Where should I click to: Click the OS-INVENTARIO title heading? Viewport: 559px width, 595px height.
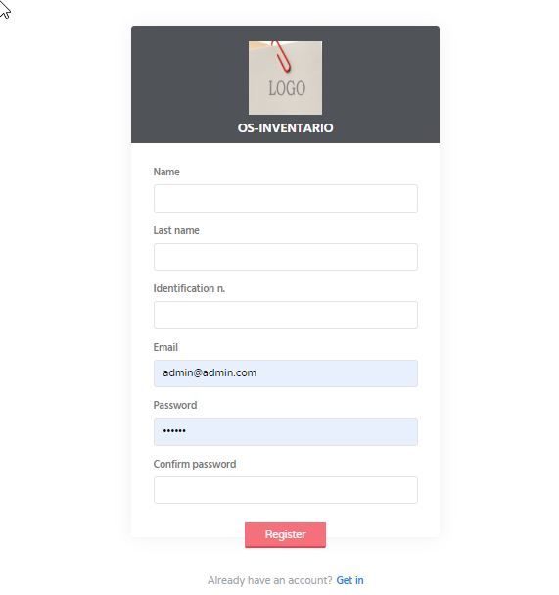point(286,127)
